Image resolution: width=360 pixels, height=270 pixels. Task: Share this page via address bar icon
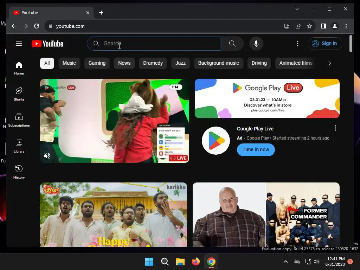(x=298, y=26)
